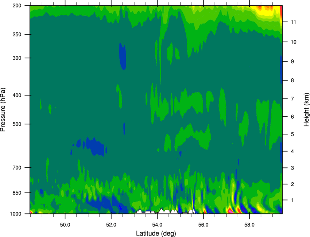Click the 300 pressure tick label
The image size is (310, 237).
[17, 58]
